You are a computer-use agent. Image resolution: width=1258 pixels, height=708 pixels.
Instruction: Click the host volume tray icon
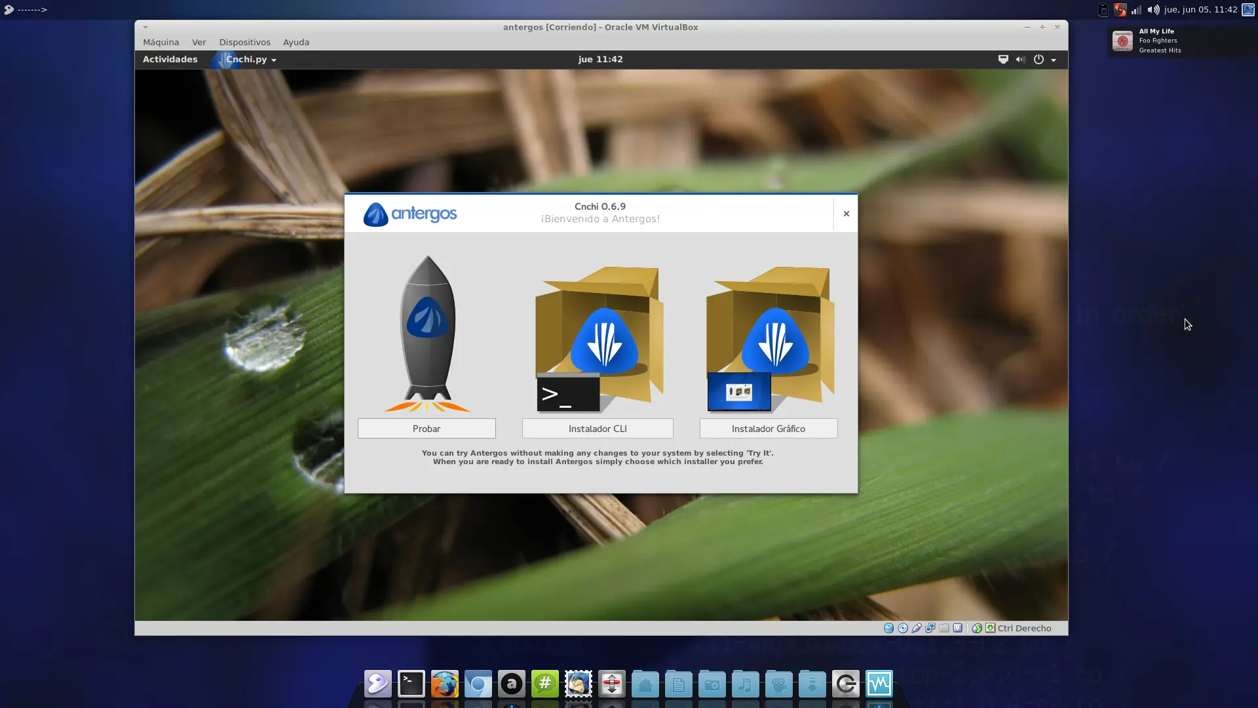pyautogui.click(x=1153, y=10)
